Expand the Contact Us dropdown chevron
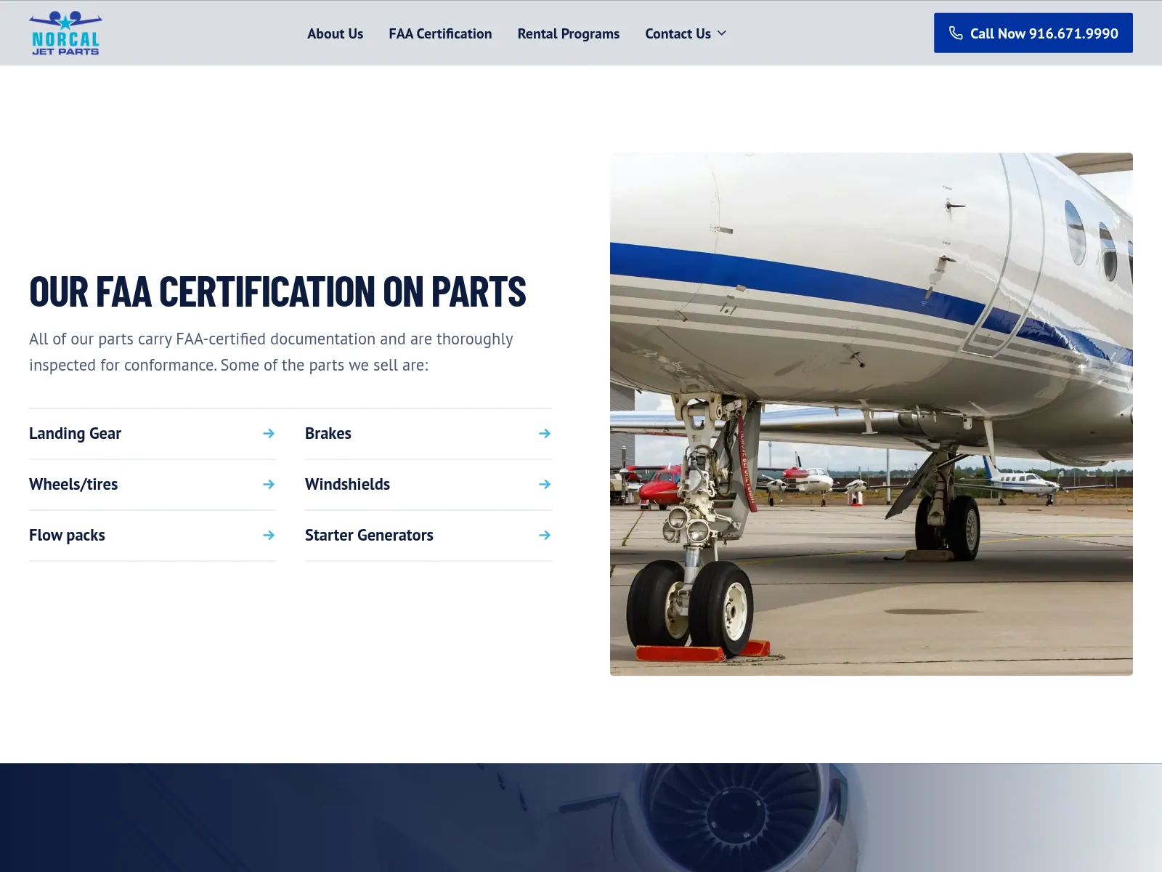 (722, 33)
